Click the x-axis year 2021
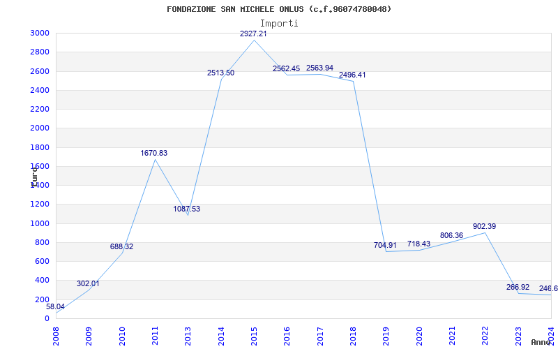Screen dimensions: 558x349 pyautogui.click(x=452, y=336)
